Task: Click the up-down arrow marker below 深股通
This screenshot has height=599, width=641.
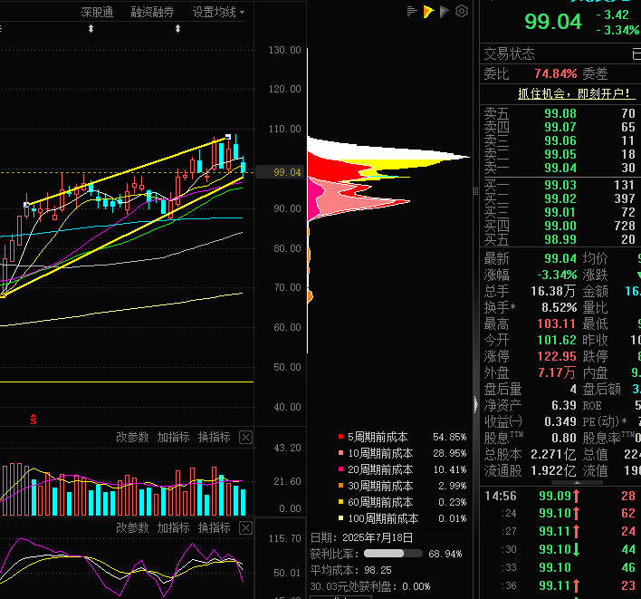Action: pyautogui.click(x=91, y=29)
